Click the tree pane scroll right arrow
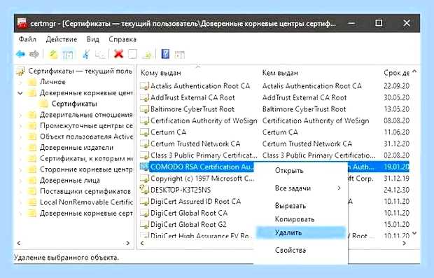The height and width of the screenshot is (278, 434). click(x=127, y=244)
